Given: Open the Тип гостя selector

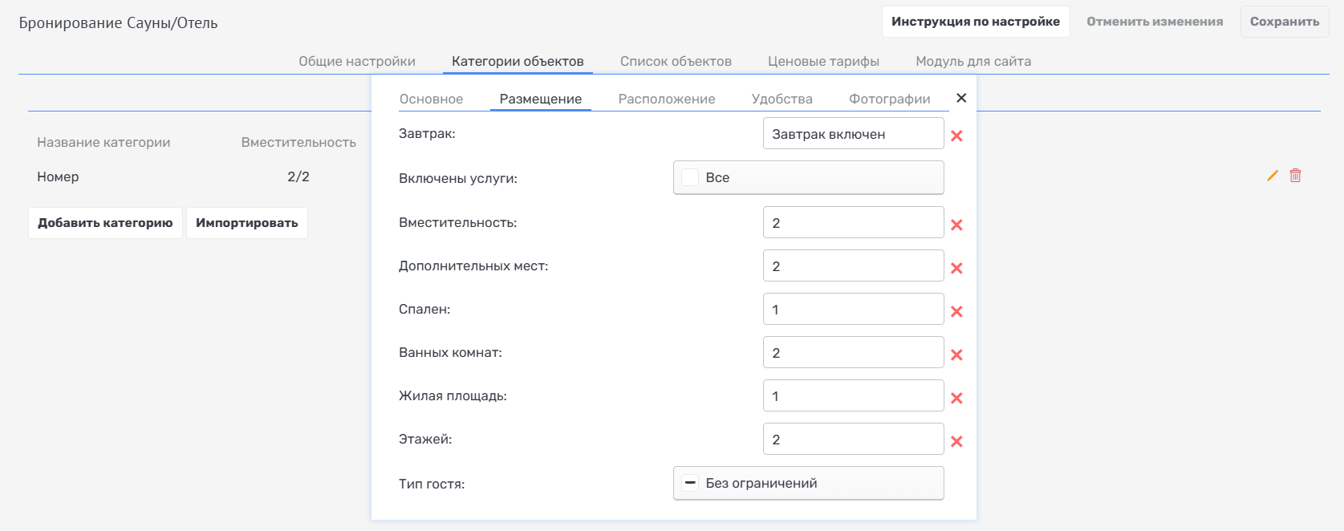Looking at the screenshot, I should coord(809,483).
